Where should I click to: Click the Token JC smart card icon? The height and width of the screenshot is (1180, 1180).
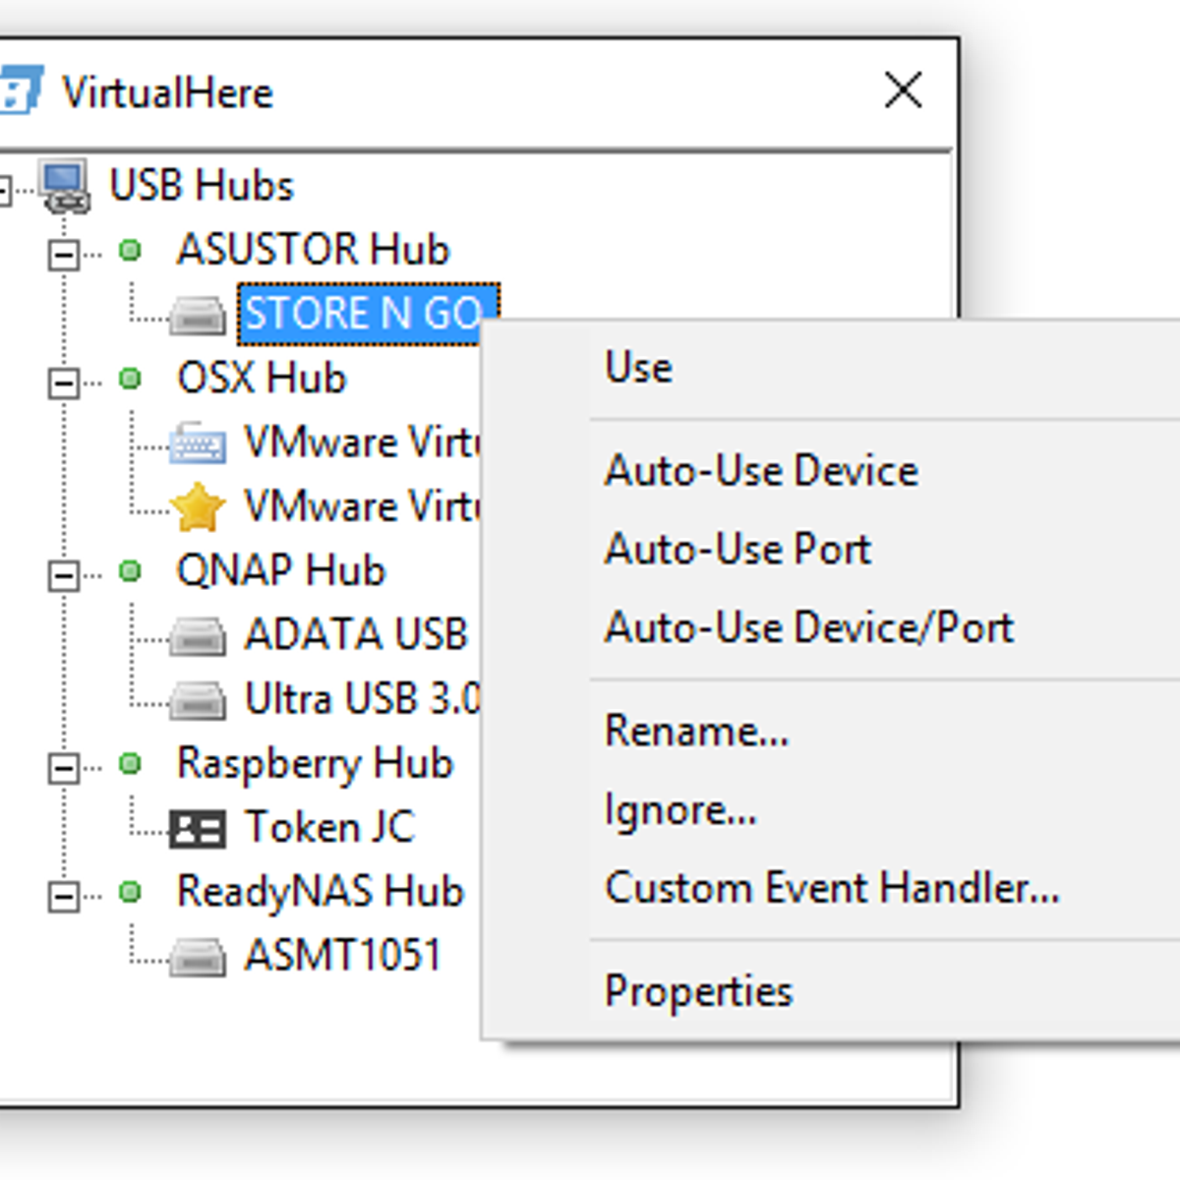(x=198, y=829)
